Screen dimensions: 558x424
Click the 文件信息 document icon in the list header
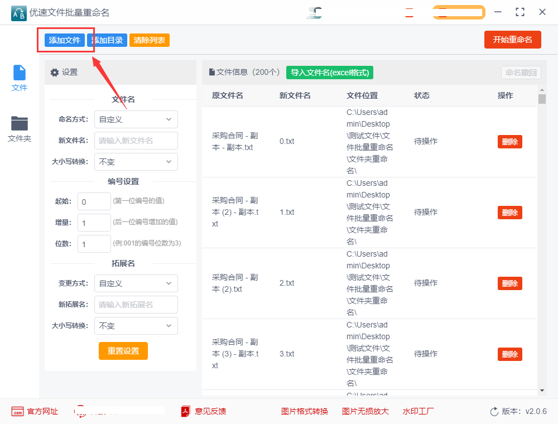(x=212, y=72)
